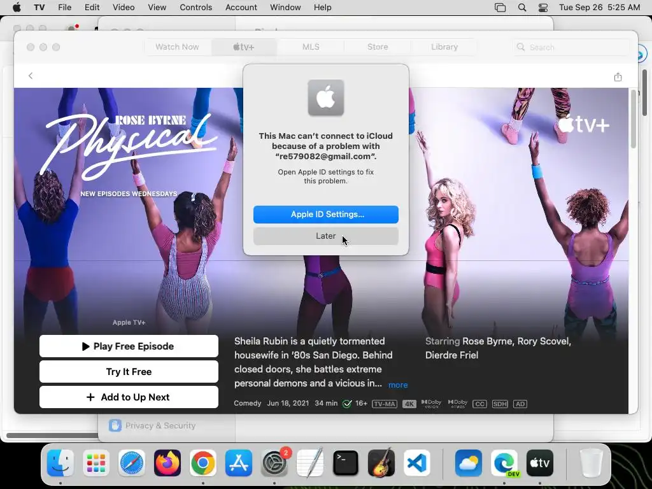Click the share icon in the TV window

[x=618, y=77]
